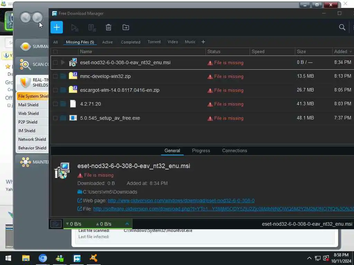Select P2P Shield in the avast sidebar
Viewport: 354px width, 265px height.
coord(32,122)
